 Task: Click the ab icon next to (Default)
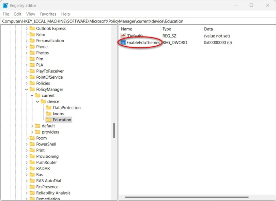(x=123, y=36)
